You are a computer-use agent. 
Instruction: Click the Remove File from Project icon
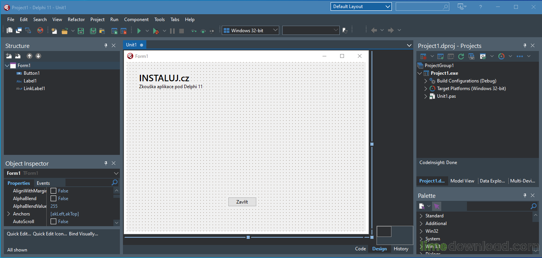[123, 31]
